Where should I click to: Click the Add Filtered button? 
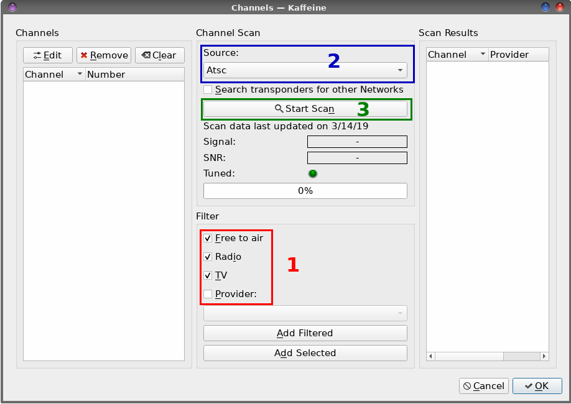point(305,333)
